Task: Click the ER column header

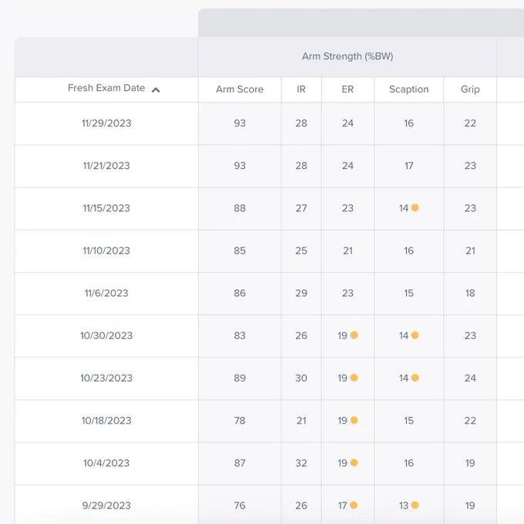Action: [x=348, y=89]
